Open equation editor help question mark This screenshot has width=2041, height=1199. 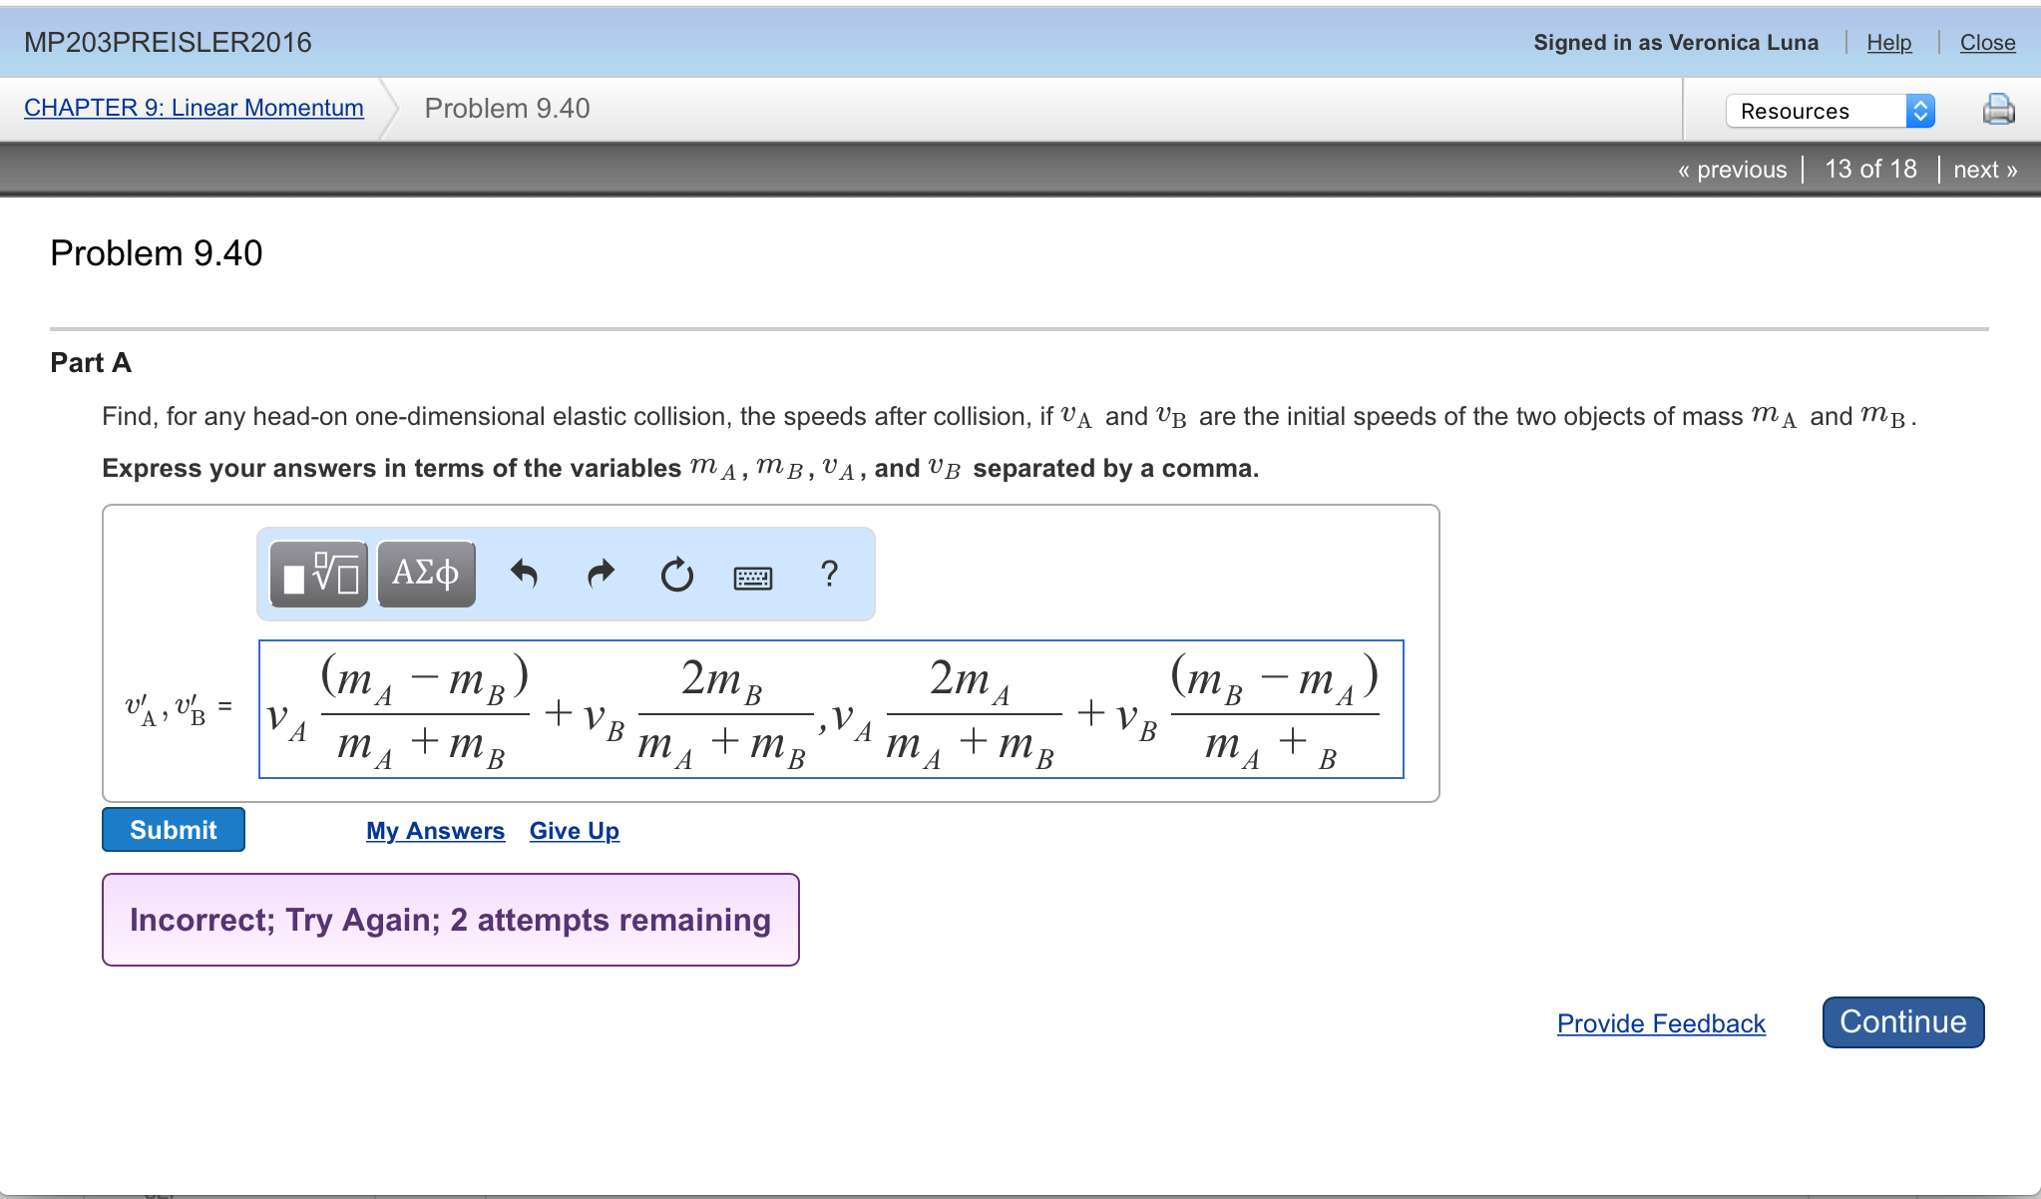[x=829, y=575]
